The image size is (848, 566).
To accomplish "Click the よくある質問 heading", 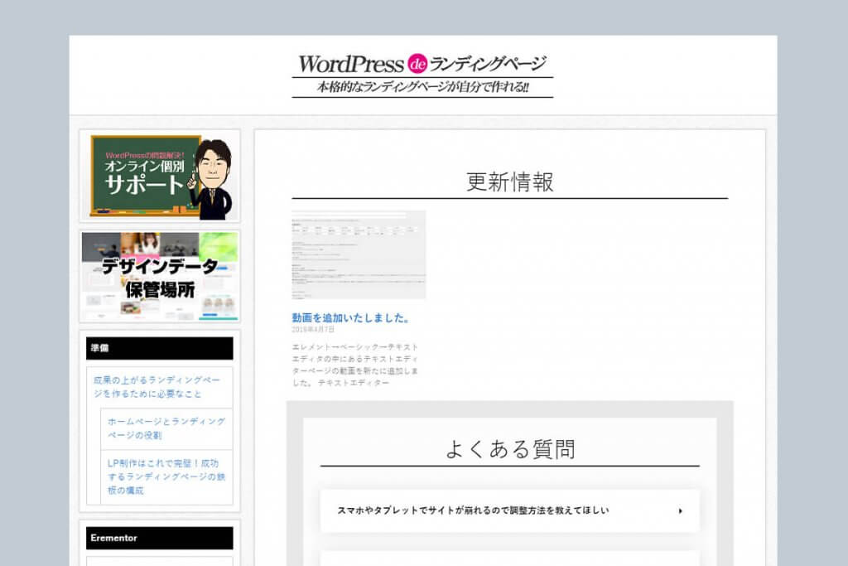I will (509, 449).
